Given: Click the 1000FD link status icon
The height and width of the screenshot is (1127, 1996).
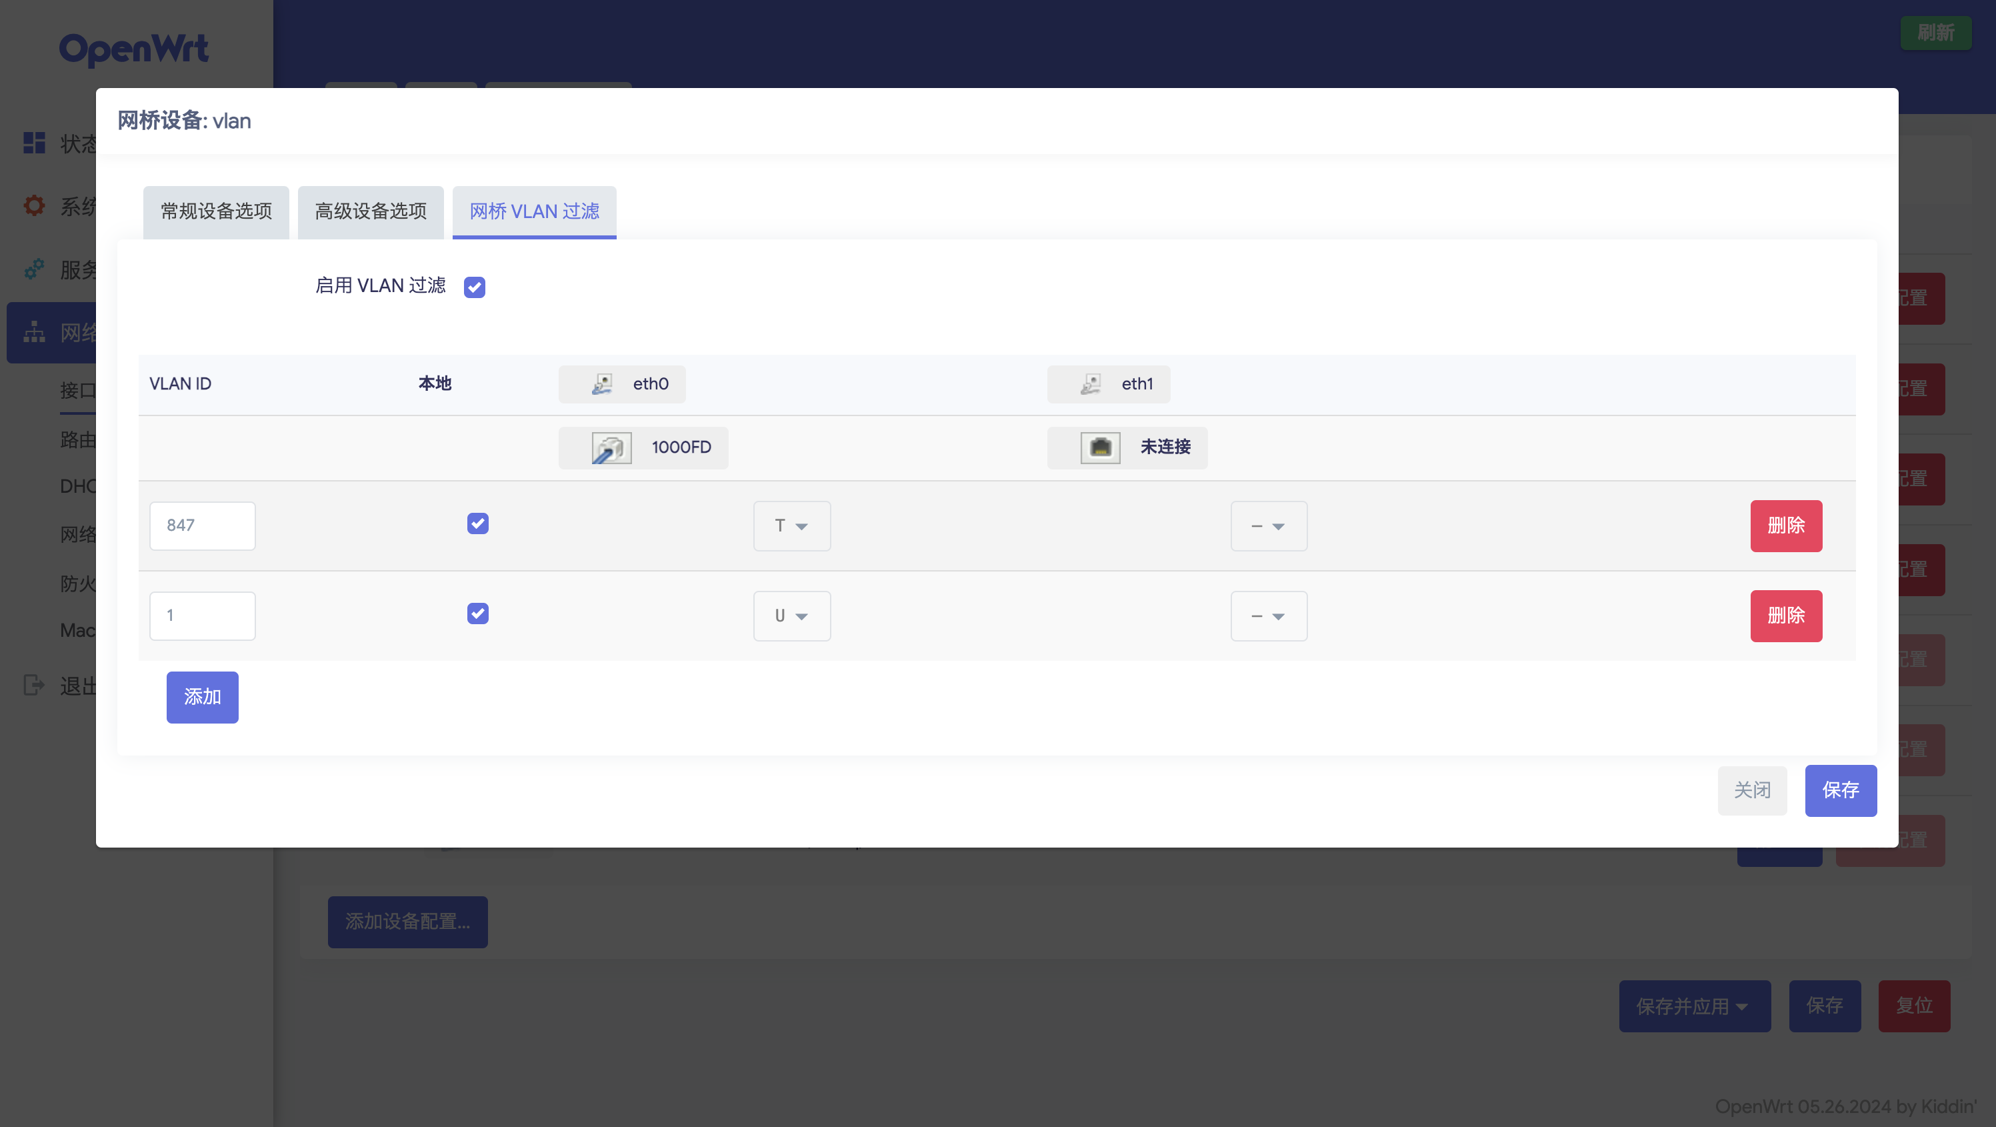Looking at the screenshot, I should pos(611,447).
